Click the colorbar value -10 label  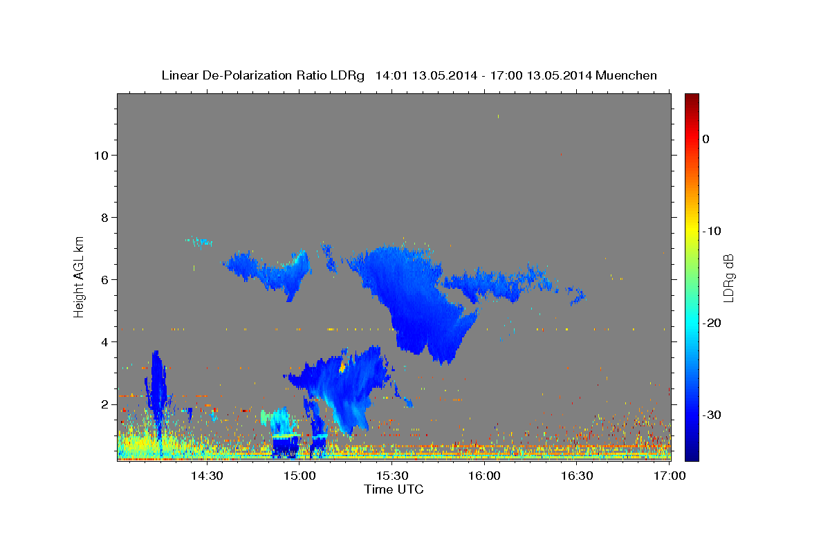click(x=711, y=231)
